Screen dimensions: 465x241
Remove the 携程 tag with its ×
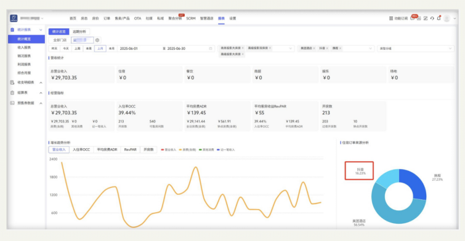(340, 48)
